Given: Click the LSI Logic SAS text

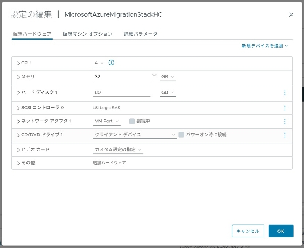Looking at the screenshot, I should (106, 108).
